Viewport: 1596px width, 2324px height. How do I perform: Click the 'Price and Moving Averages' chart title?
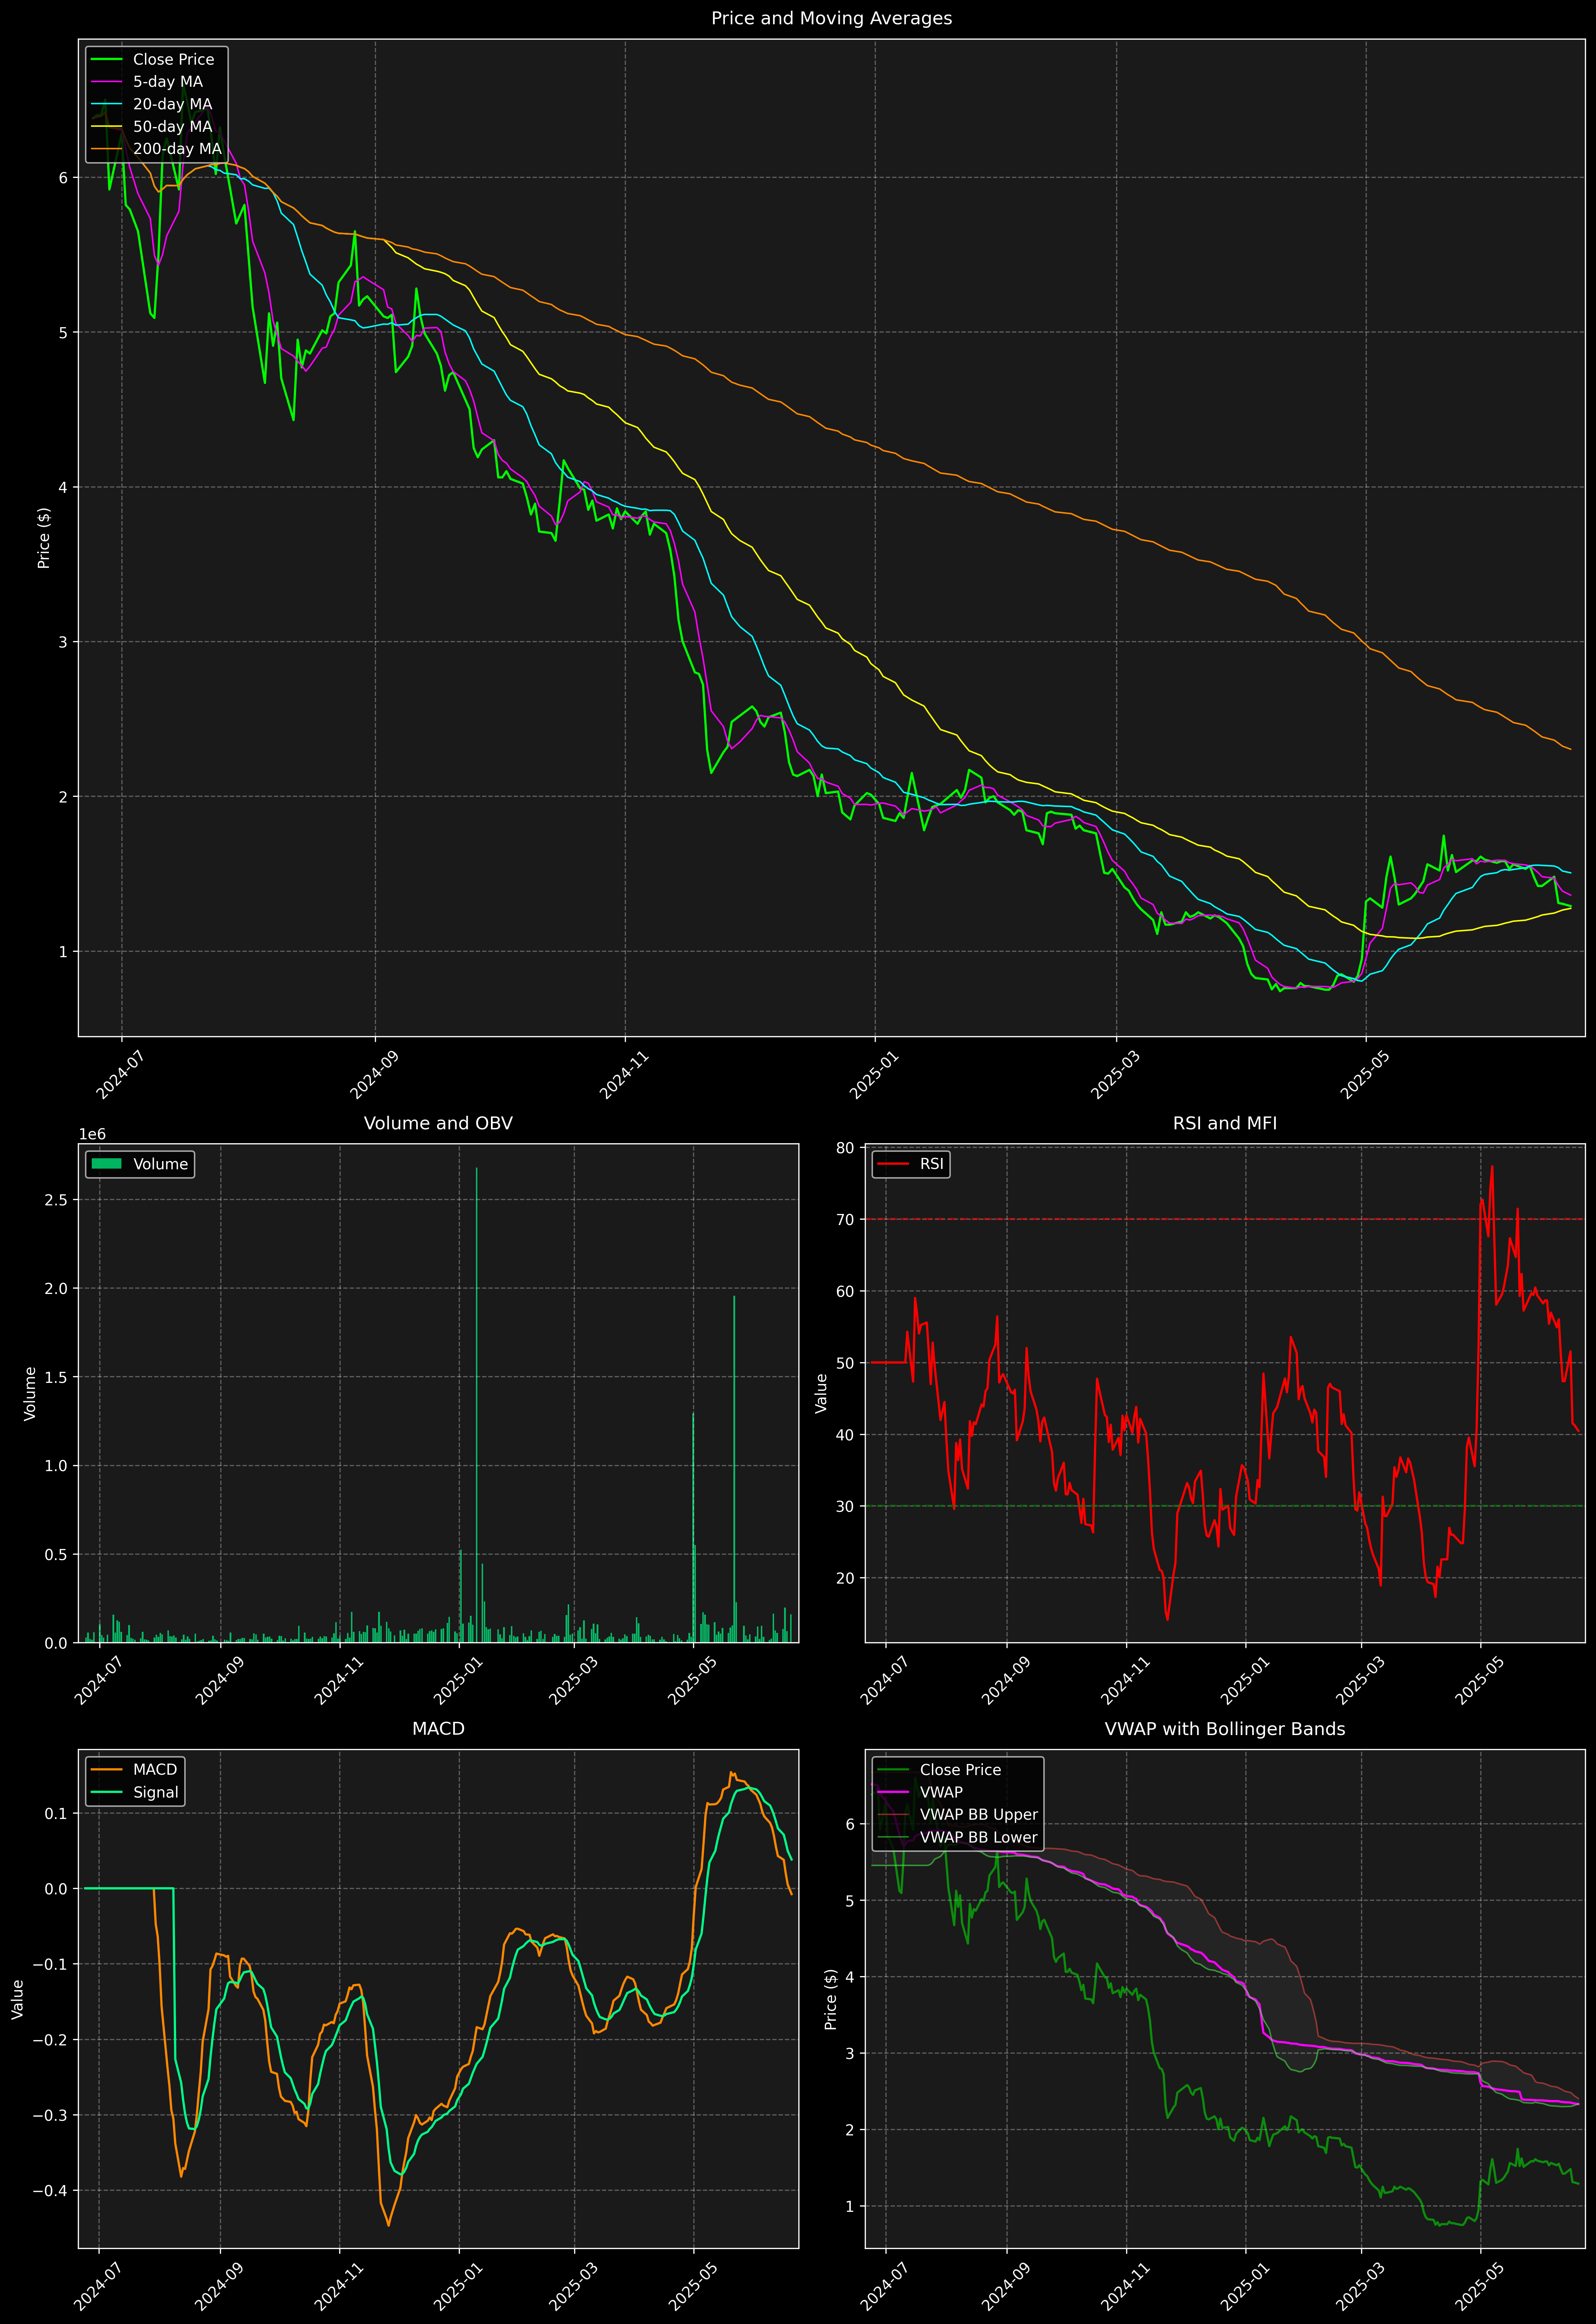(x=831, y=18)
